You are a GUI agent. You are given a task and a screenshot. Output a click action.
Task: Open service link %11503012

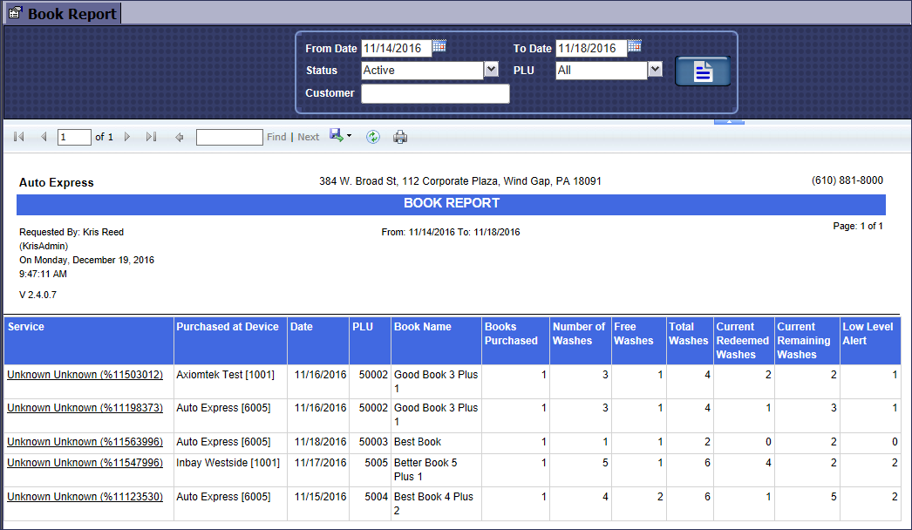[x=85, y=375]
